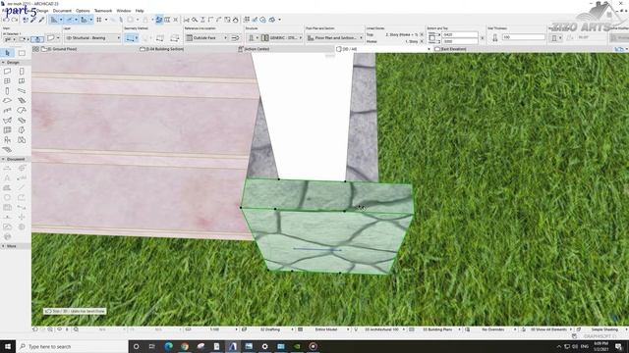Select the Window tool
This screenshot has width=629, height=353.
point(7,81)
